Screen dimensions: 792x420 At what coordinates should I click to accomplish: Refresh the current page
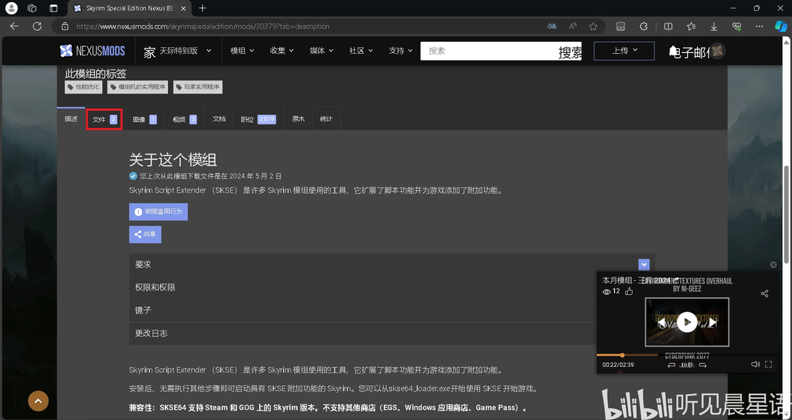pyautogui.click(x=37, y=27)
